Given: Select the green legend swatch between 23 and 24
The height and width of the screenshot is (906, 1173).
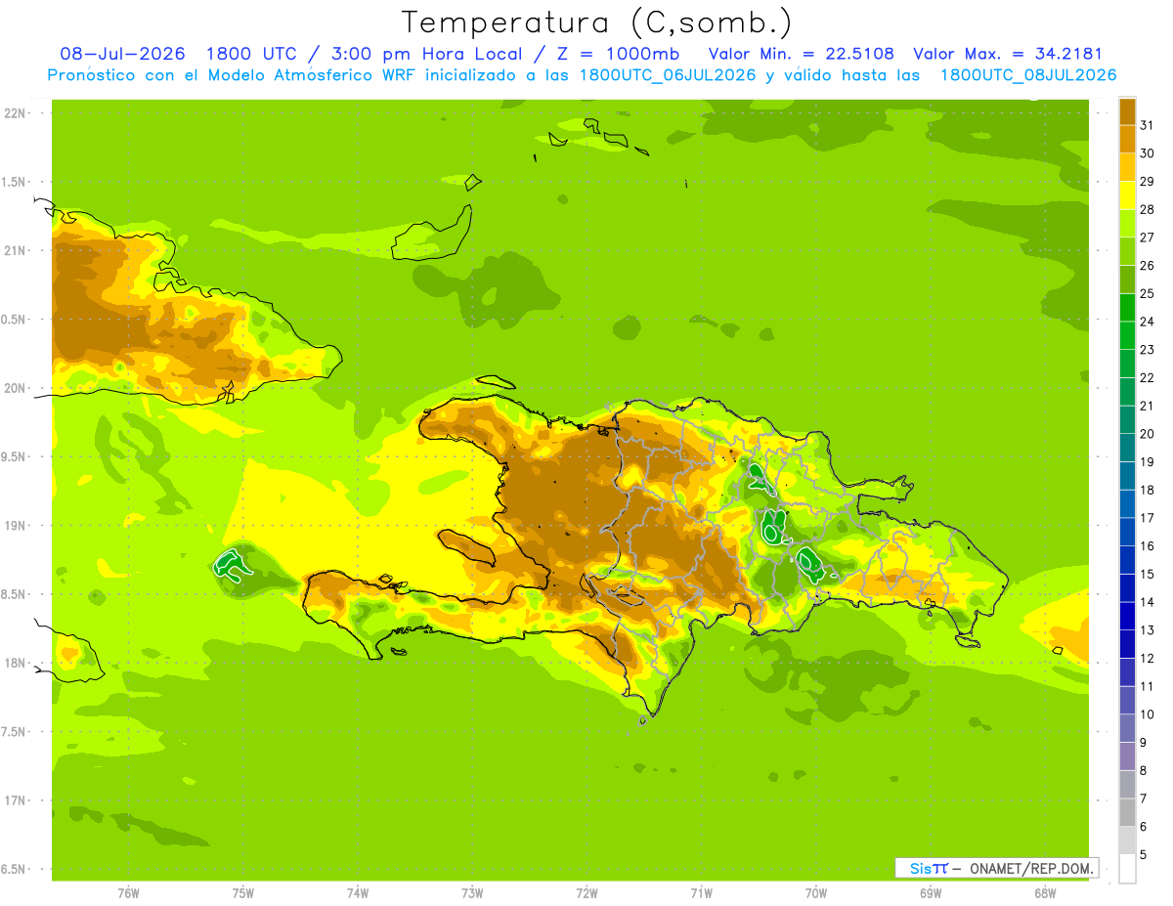Looking at the screenshot, I should 1127,335.
